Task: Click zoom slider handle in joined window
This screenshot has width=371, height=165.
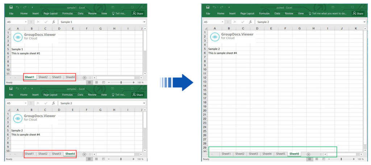Action: click(341, 159)
